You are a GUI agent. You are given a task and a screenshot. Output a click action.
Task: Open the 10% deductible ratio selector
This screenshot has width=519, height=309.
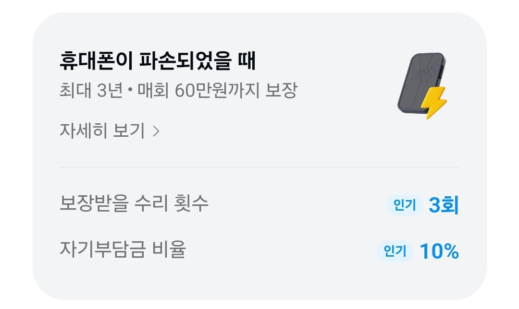(x=439, y=251)
